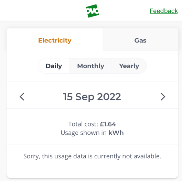The width and height of the screenshot is (182, 181).
Task: Click the 'Total cost:' label text
Action: pyautogui.click(x=83, y=124)
